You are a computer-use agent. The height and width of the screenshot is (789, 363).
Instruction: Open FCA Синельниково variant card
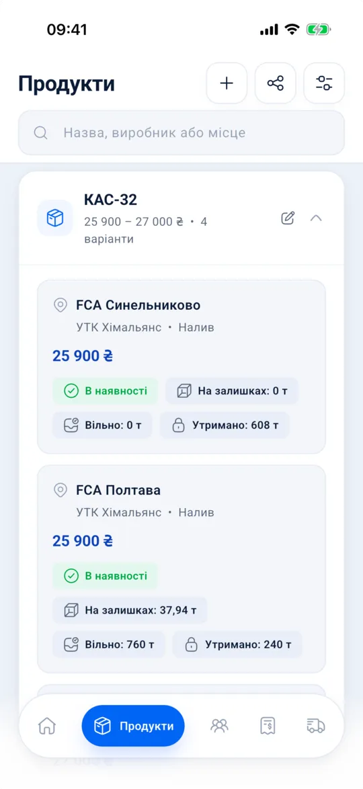pyautogui.click(x=182, y=367)
